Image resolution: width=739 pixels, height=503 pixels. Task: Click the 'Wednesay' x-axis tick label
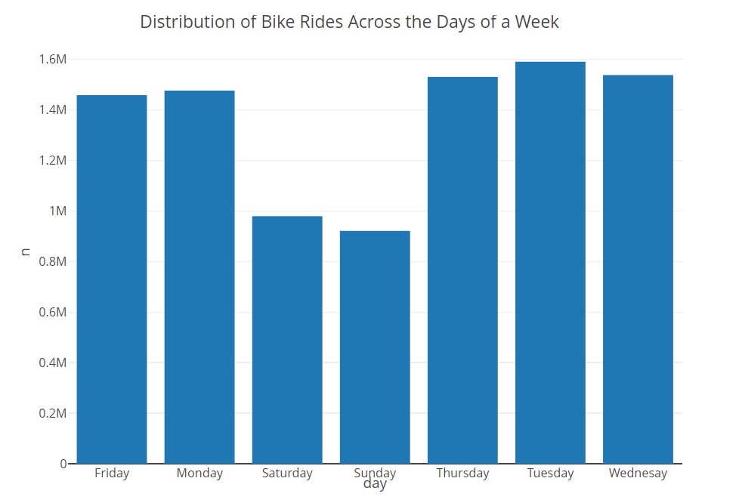[638, 474]
